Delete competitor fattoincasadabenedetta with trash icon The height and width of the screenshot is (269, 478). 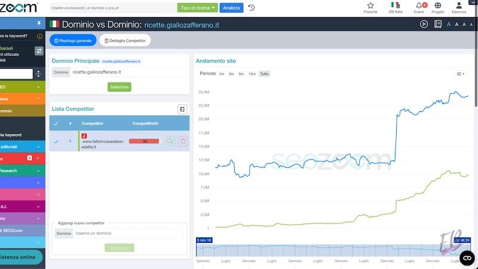point(183,141)
